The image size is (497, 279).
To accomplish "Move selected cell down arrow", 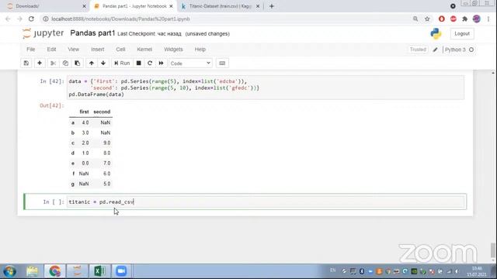I will (103, 63).
